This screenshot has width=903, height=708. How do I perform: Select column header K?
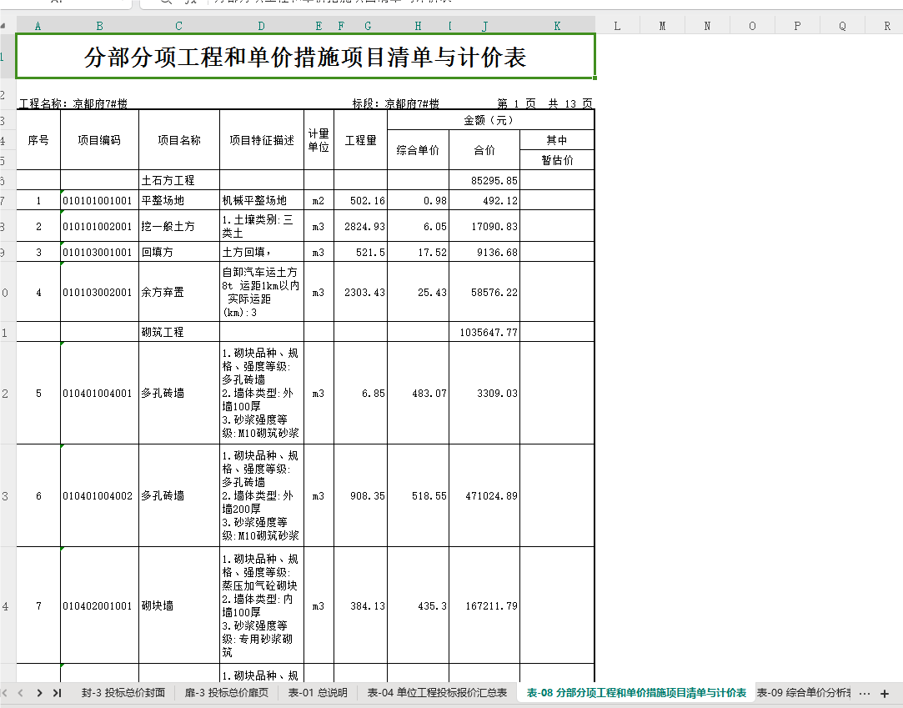[557, 26]
